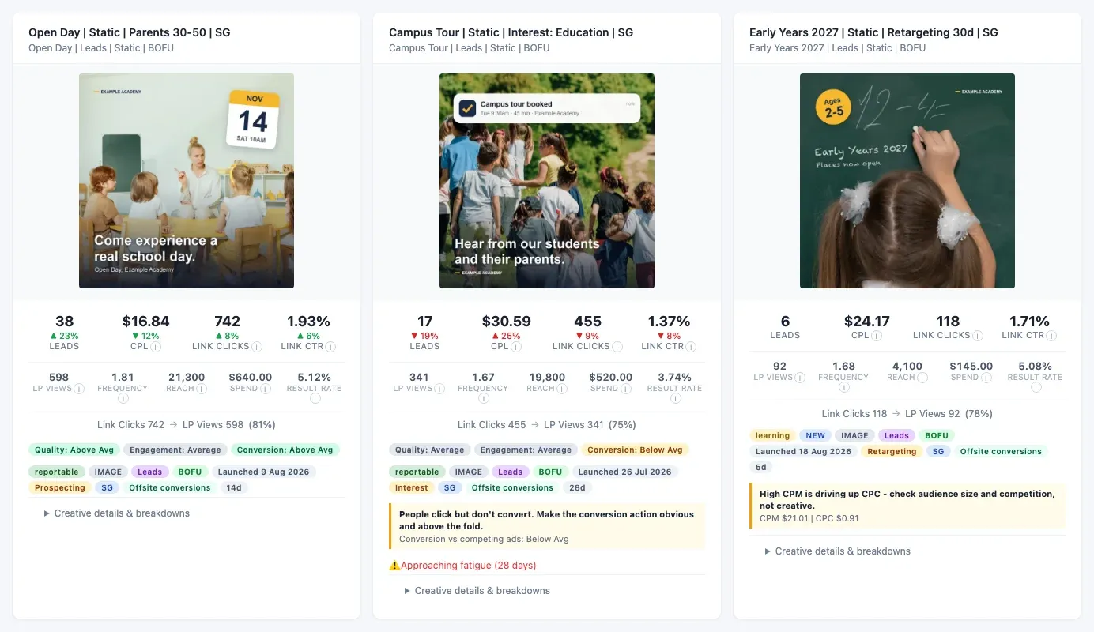Viewport: 1094px width, 632px height.
Task: Click Frequency info icon in Campus Tour card
Action: point(483,399)
